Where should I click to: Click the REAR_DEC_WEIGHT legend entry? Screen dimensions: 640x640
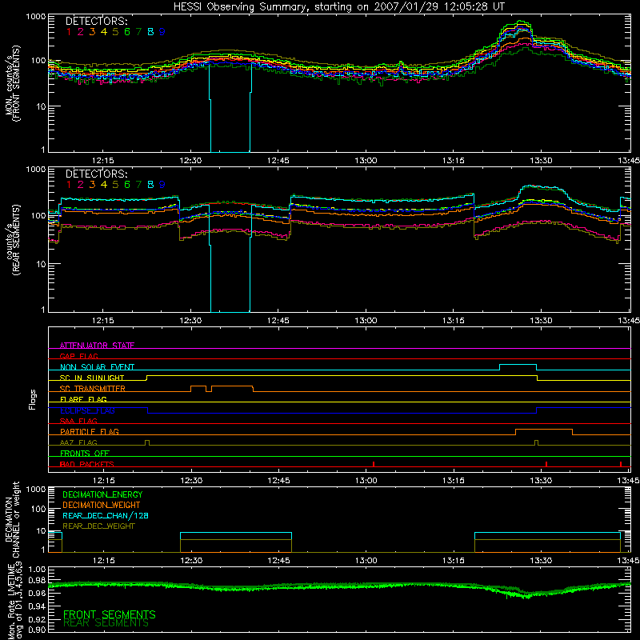[x=98, y=526]
